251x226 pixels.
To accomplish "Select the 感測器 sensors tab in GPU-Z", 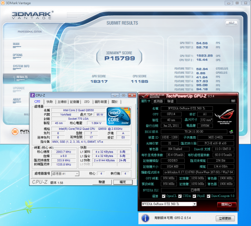I will (x=158, y=101).
